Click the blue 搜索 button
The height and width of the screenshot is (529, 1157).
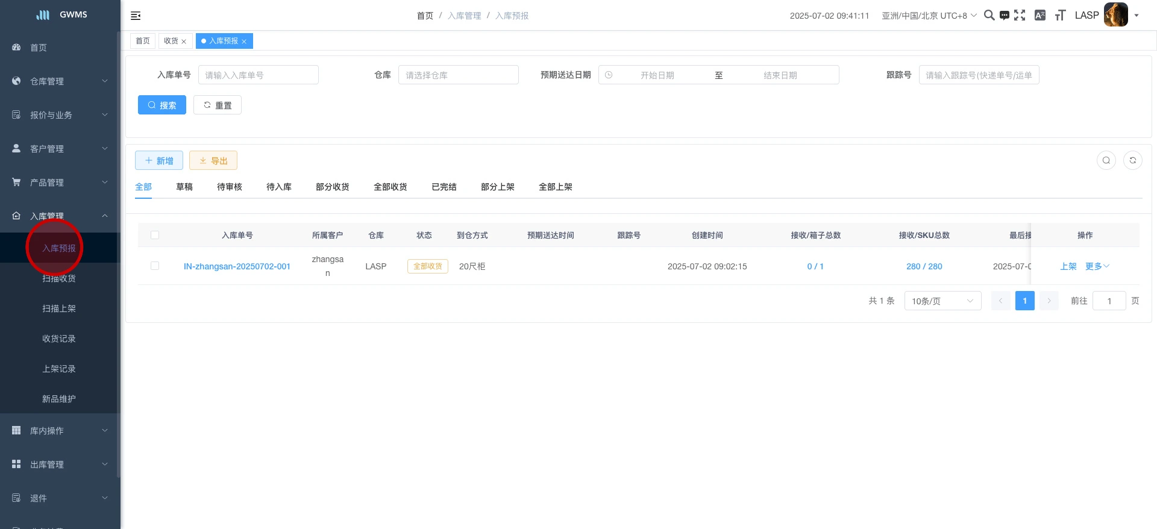coord(161,105)
